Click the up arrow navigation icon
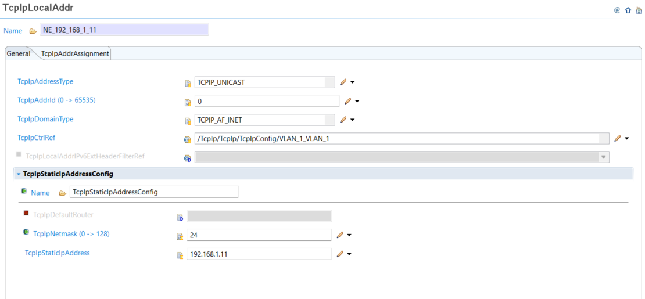Viewport: 645px width, 299px height. click(628, 10)
